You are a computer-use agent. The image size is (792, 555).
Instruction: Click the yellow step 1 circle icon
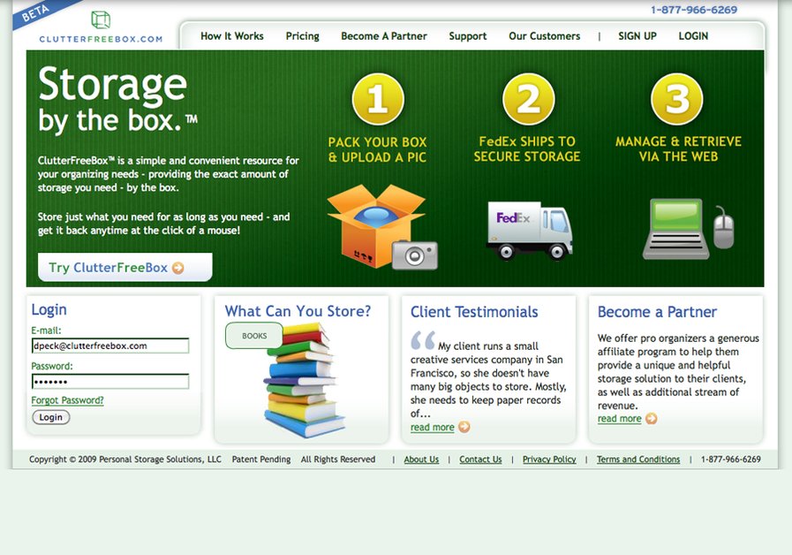tap(378, 101)
